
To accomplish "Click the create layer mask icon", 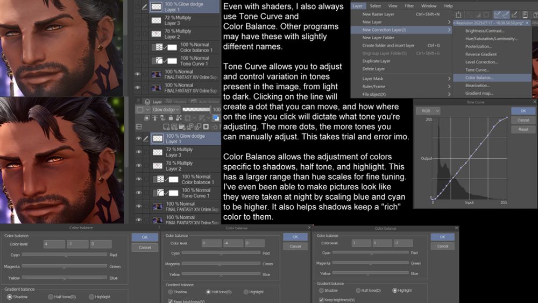I will coord(206,127).
